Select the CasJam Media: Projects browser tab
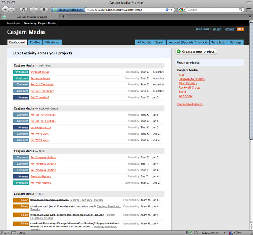The width and height of the screenshot is (253, 235). (30, 17)
